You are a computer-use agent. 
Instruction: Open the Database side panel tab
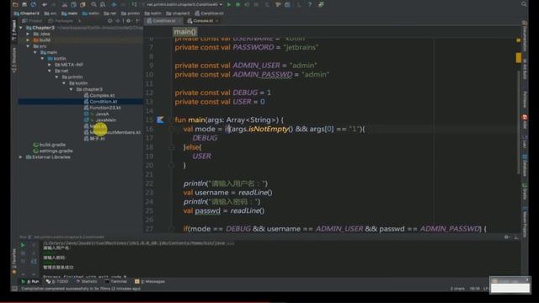point(525,166)
